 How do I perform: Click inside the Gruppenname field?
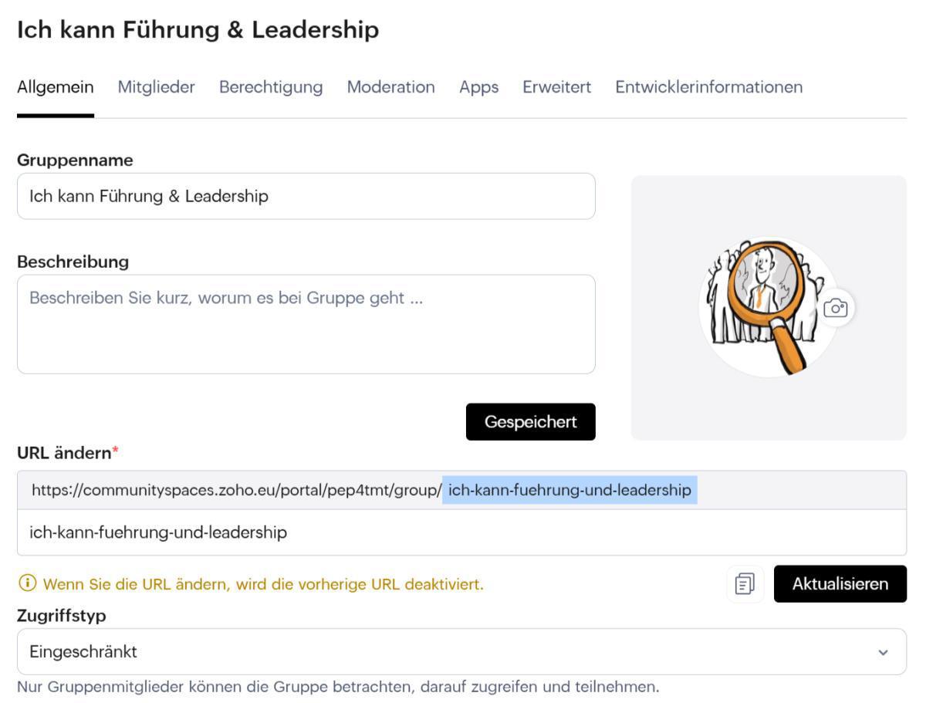pos(306,196)
